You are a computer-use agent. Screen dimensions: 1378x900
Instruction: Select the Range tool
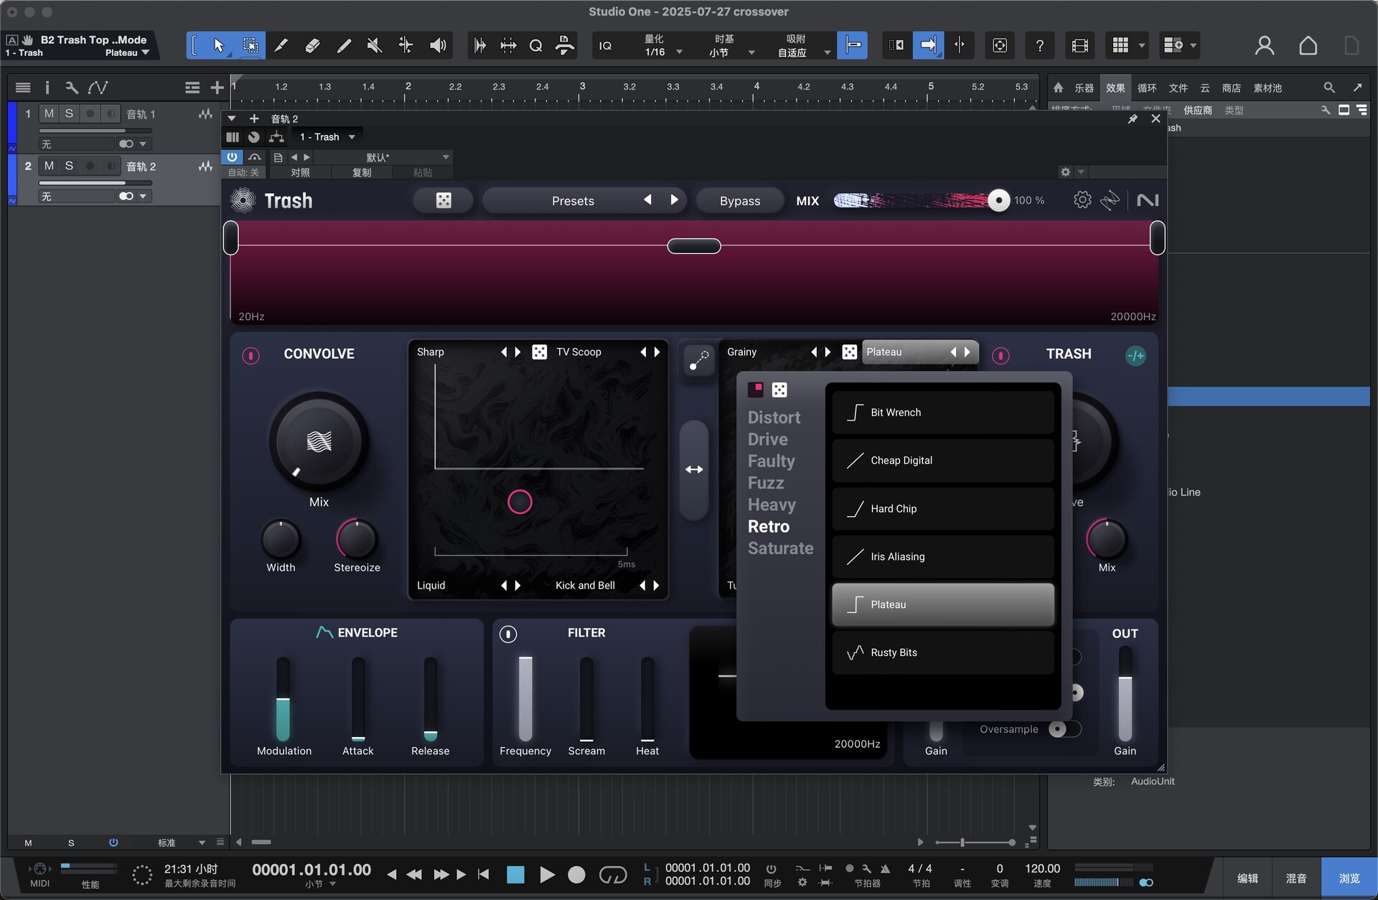pos(250,45)
